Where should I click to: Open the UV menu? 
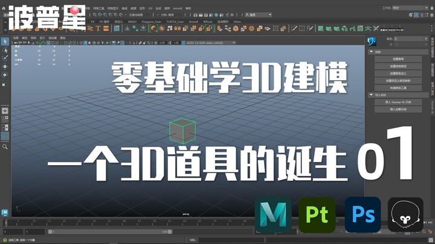coord(150,8)
